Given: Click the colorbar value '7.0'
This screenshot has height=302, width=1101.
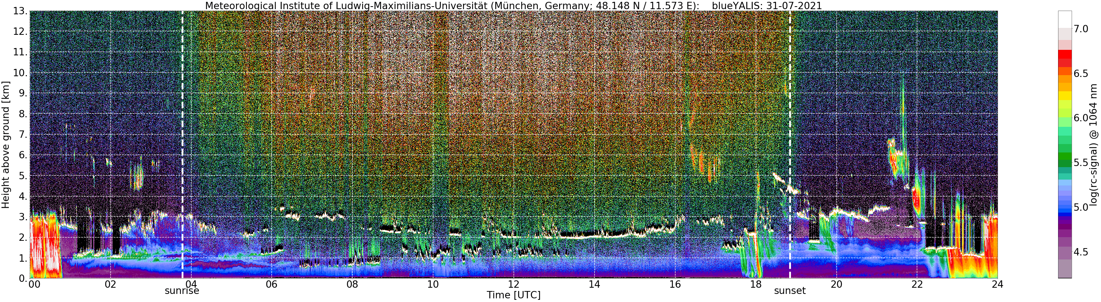Looking at the screenshot, I should click(x=1080, y=29).
